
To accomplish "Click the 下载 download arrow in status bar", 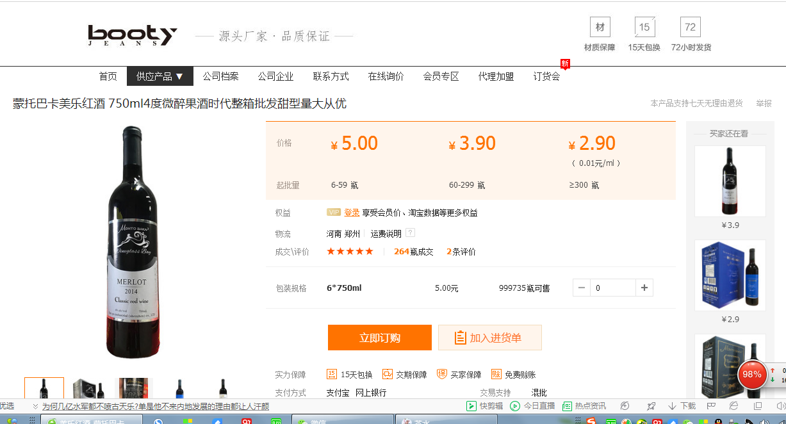I will 672,406.
